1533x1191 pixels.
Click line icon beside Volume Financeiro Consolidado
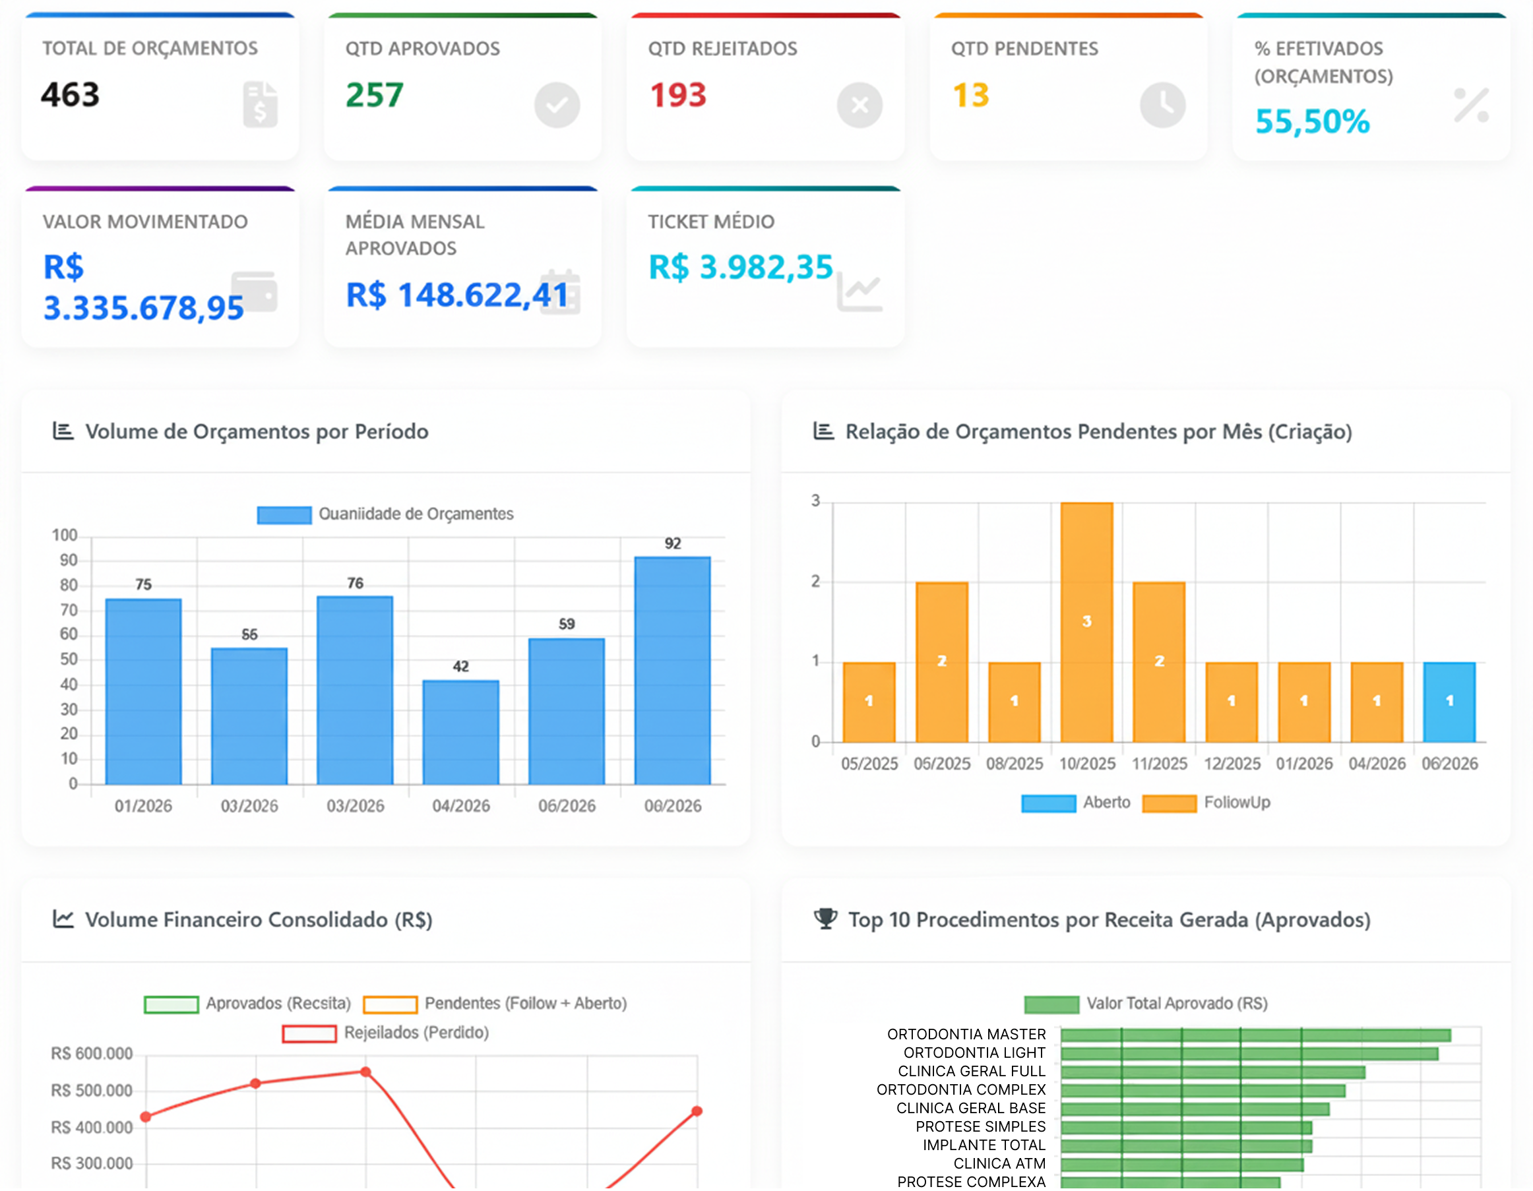pyautogui.click(x=63, y=919)
